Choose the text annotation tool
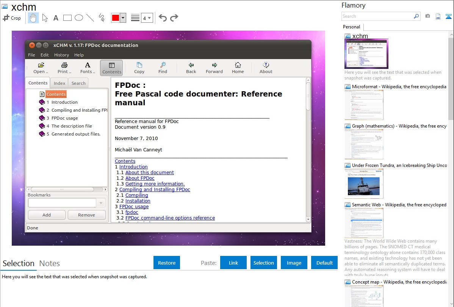Image resolution: width=454 pixels, height=307 pixels. click(56, 18)
